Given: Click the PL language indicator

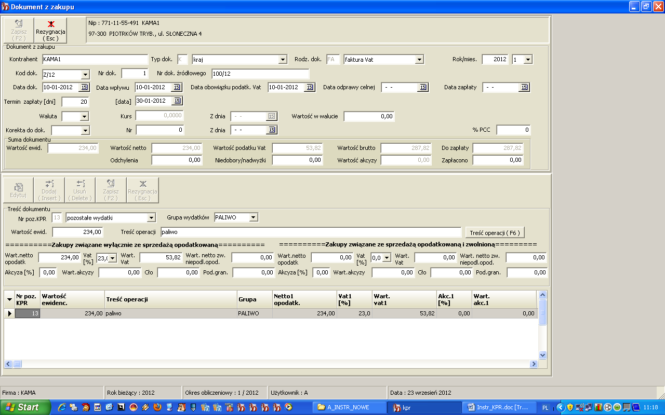Looking at the screenshot, I should pos(545,408).
